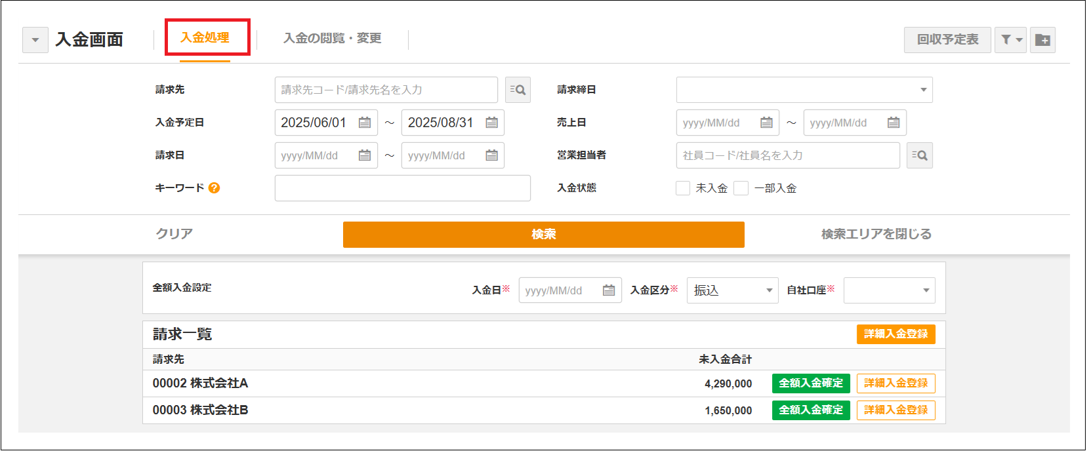The width and height of the screenshot is (1087, 451).
Task: Enable the 一部入金 checkbox
Action: point(741,188)
